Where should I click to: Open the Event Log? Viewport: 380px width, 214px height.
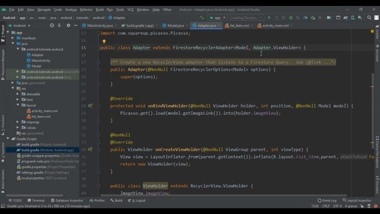pos(327,200)
